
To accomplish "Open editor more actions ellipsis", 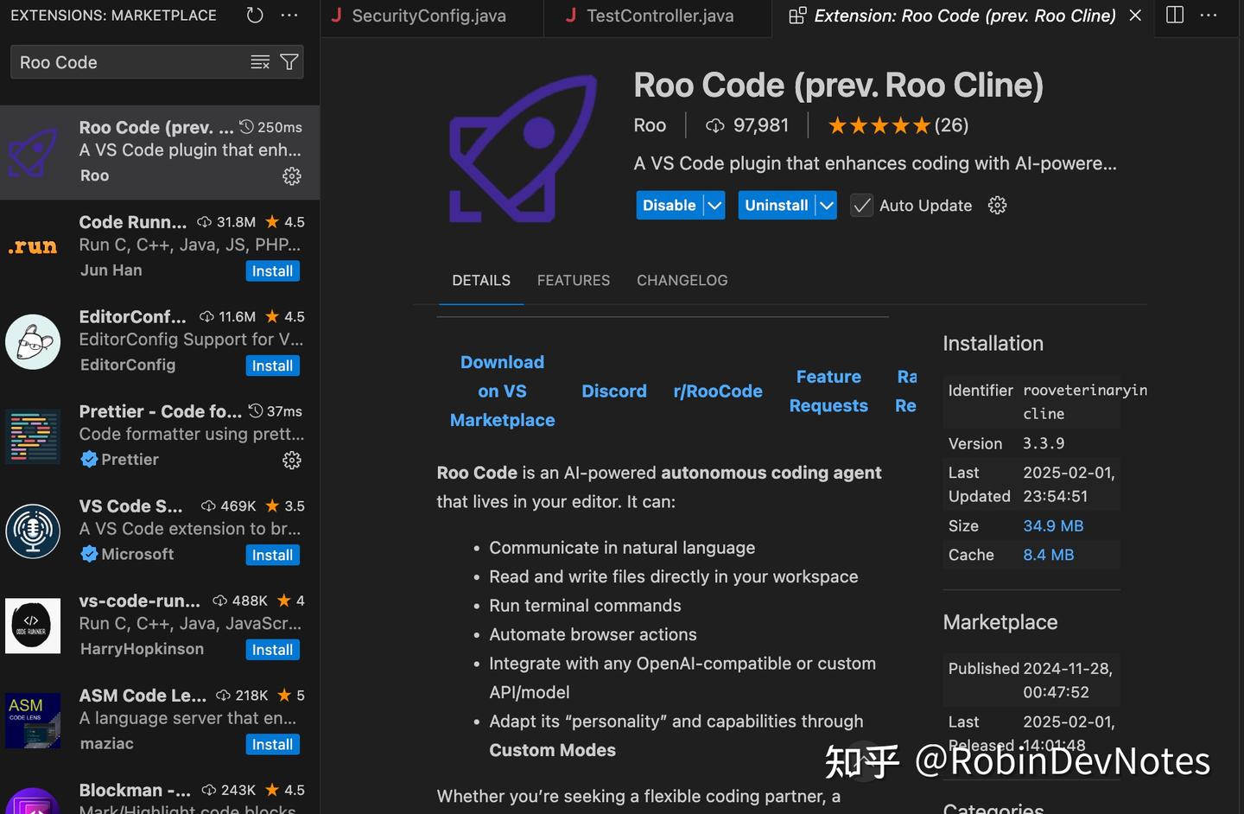I will tap(1208, 15).
